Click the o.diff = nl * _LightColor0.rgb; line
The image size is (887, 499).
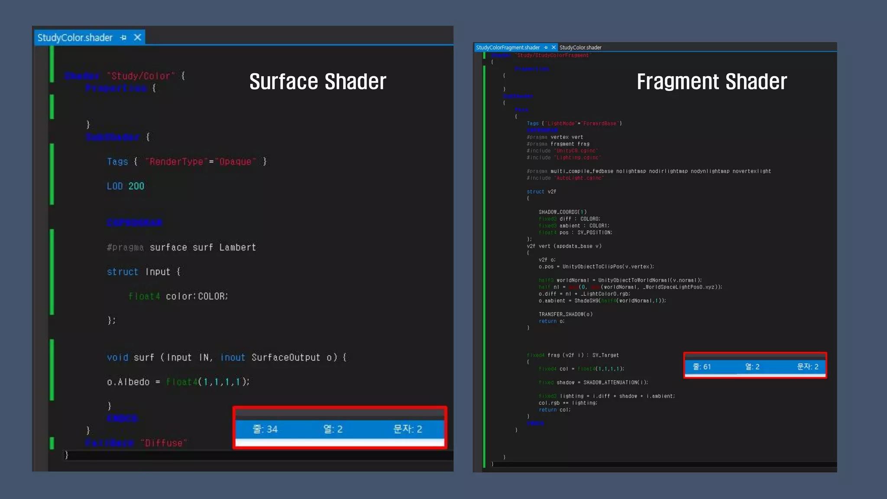pyautogui.click(x=584, y=294)
